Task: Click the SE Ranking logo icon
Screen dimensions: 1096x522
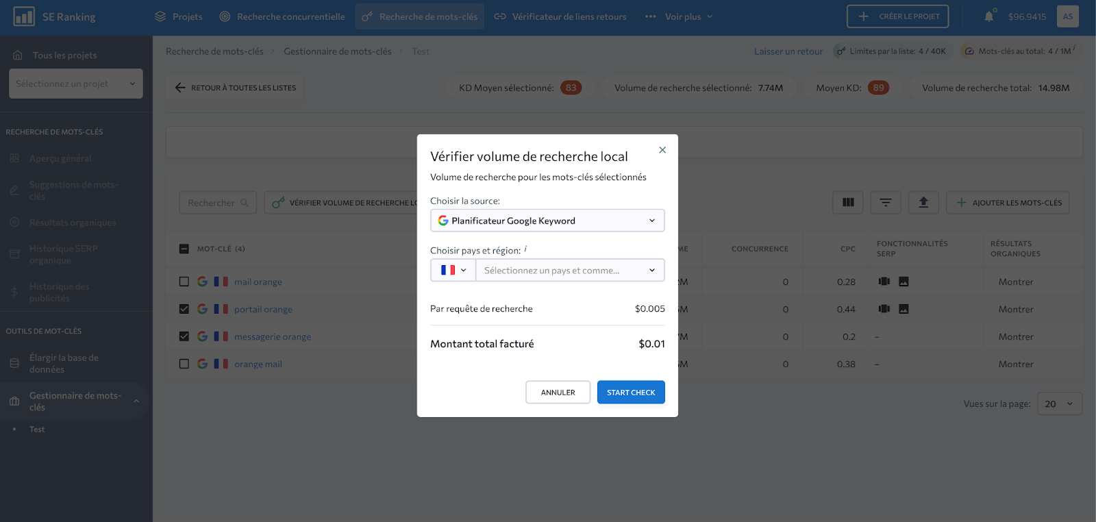Action: tap(24, 16)
